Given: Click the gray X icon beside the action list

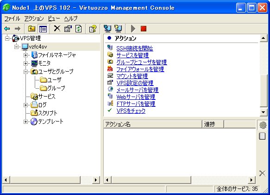Looking at the screenshot, I should tap(262, 173).
